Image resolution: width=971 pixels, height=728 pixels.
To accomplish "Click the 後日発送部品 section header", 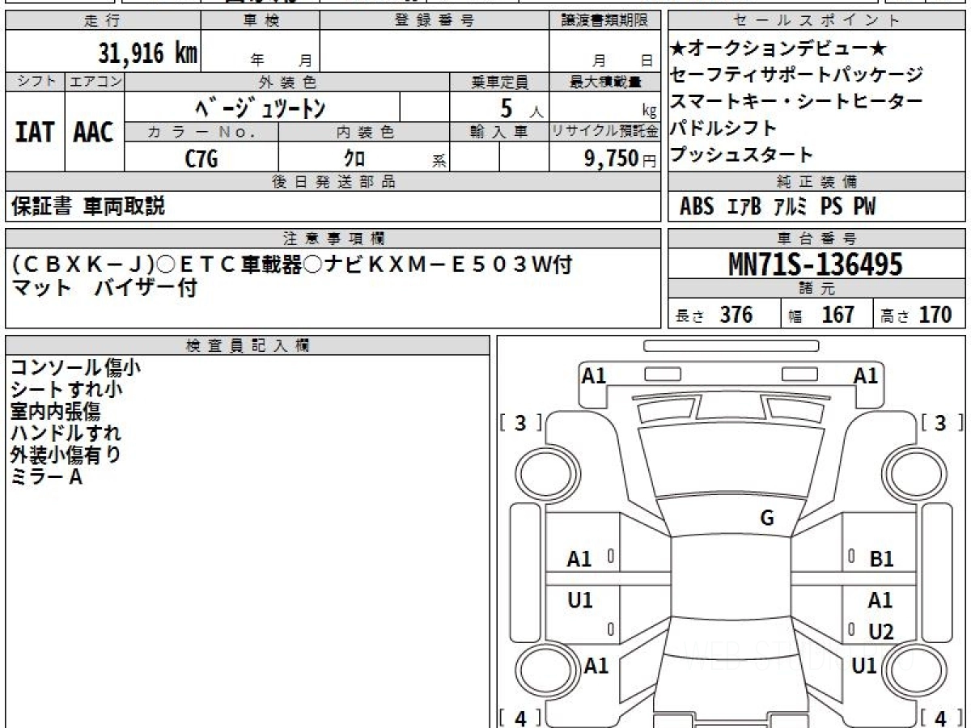I will click(x=333, y=182).
